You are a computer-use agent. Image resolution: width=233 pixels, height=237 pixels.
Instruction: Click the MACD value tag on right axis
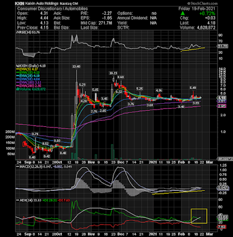pos(223,188)
